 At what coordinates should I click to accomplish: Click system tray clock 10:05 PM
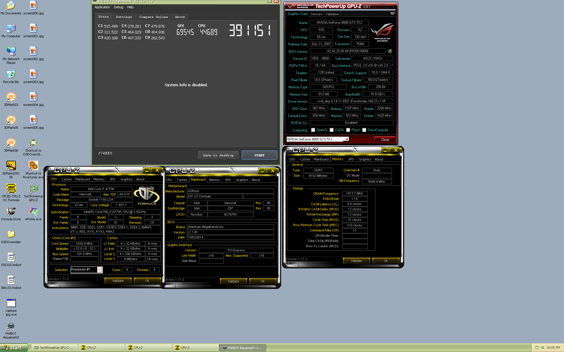553,348
